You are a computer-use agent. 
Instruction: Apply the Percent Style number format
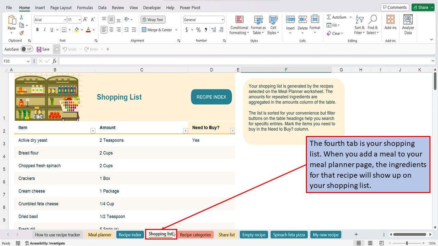[198, 30]
